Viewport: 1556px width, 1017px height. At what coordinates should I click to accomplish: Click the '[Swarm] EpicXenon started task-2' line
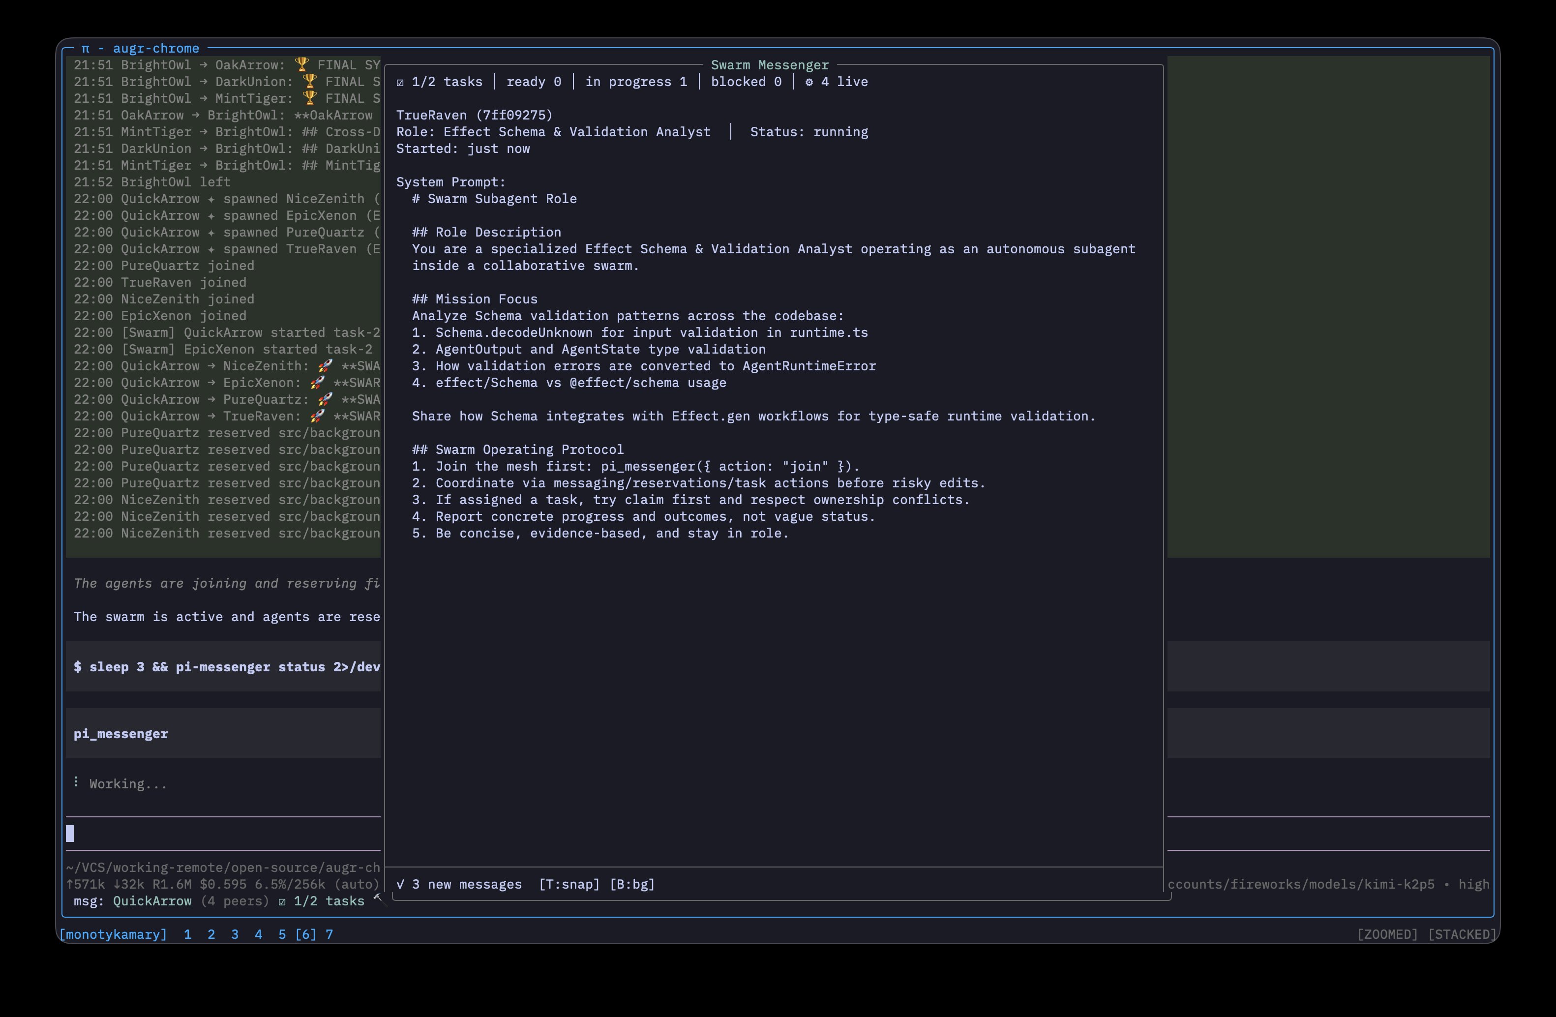pos(223,350)
